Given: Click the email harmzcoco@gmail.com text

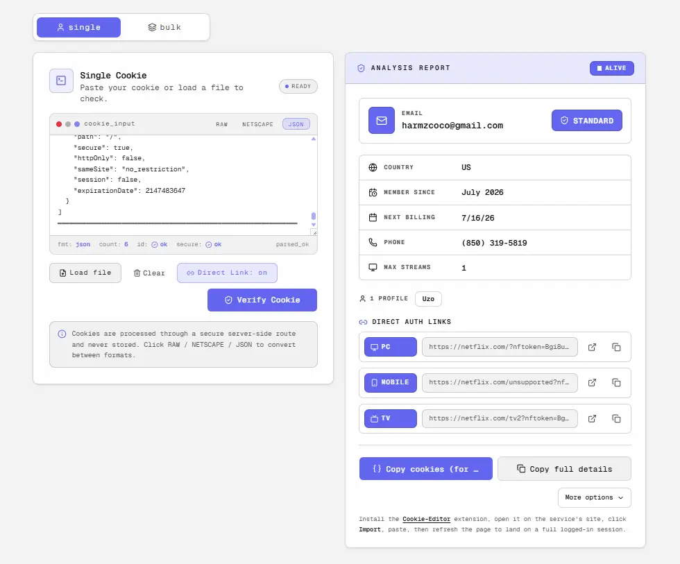Looking at the screenshot, I should 452,126.
